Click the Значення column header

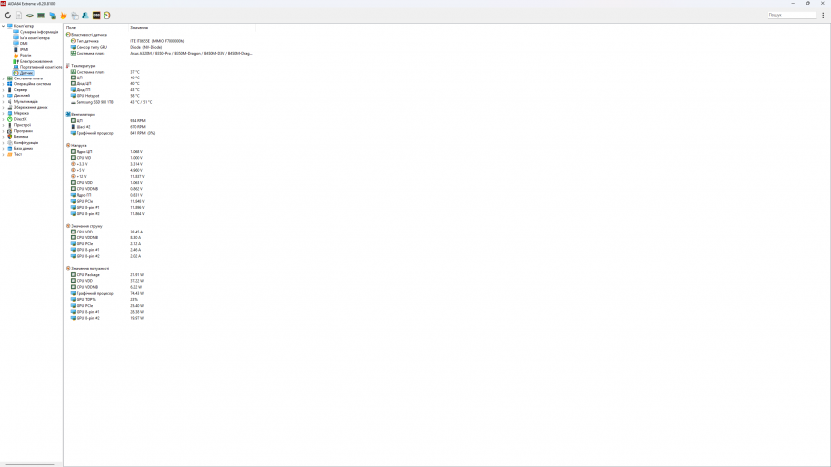click(x=139, y=26)
